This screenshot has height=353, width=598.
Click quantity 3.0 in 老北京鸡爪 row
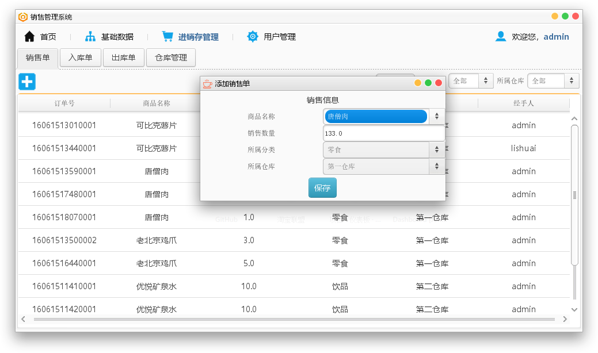pos(249,240)
